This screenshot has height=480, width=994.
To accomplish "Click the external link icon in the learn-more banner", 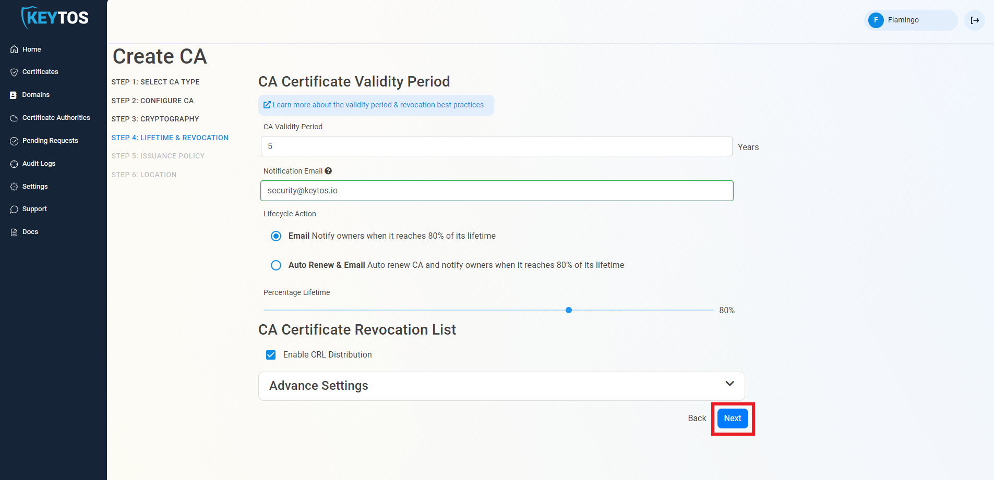I will (x=267, y=105).
